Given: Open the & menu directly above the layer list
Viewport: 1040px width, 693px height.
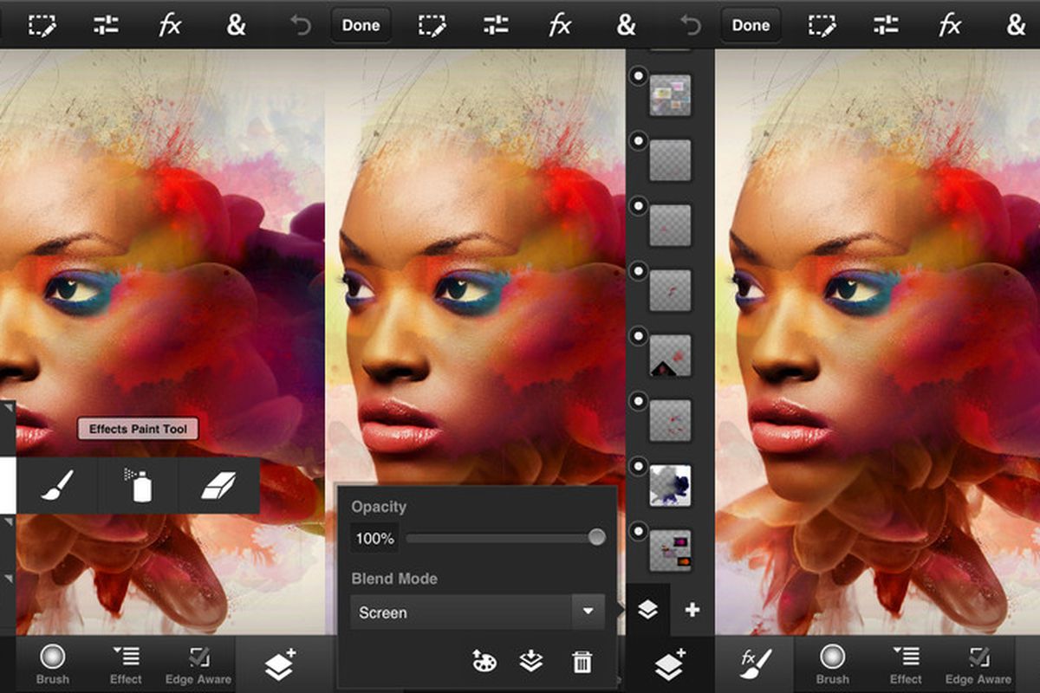Looking at the screenshot, I should click(626, 25).
